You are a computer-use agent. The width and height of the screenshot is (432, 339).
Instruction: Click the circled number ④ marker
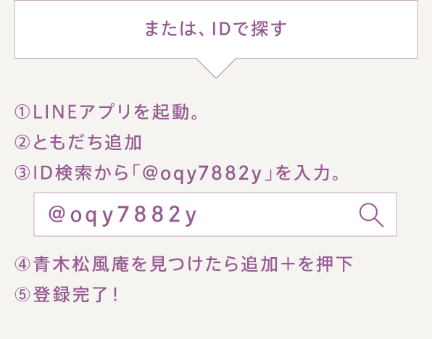(x=22, y=264)
